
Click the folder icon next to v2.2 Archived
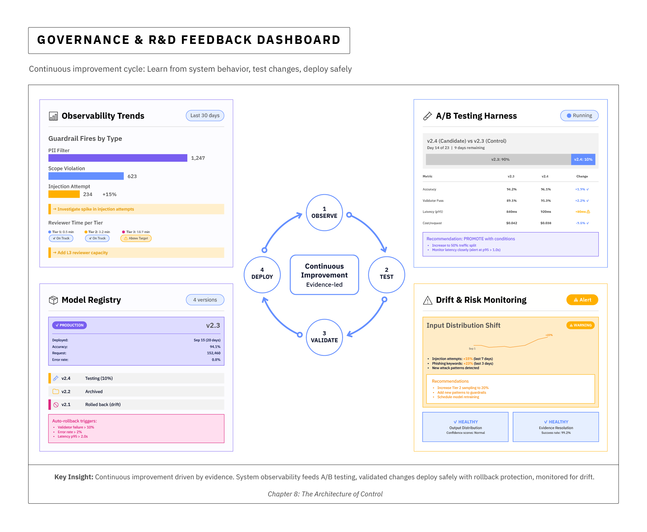[56, 391]
